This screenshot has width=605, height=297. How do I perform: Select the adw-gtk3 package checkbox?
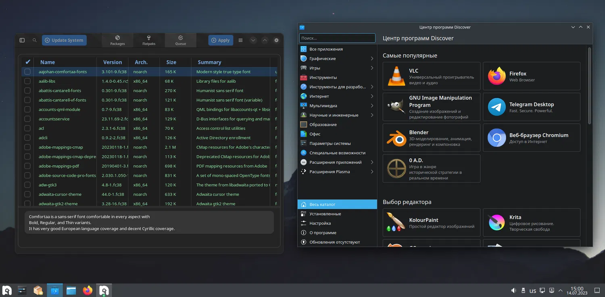pyautogui.click(x=27, y=185)
